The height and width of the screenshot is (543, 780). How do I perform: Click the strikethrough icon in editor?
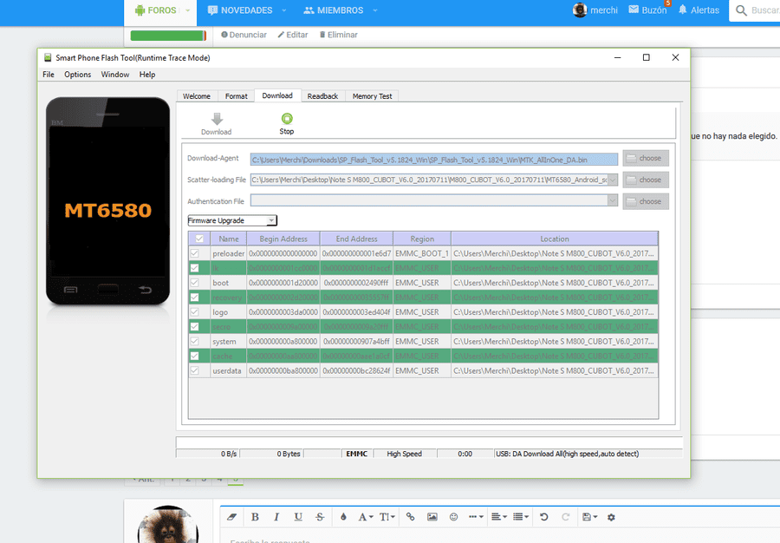coord(320,517)
